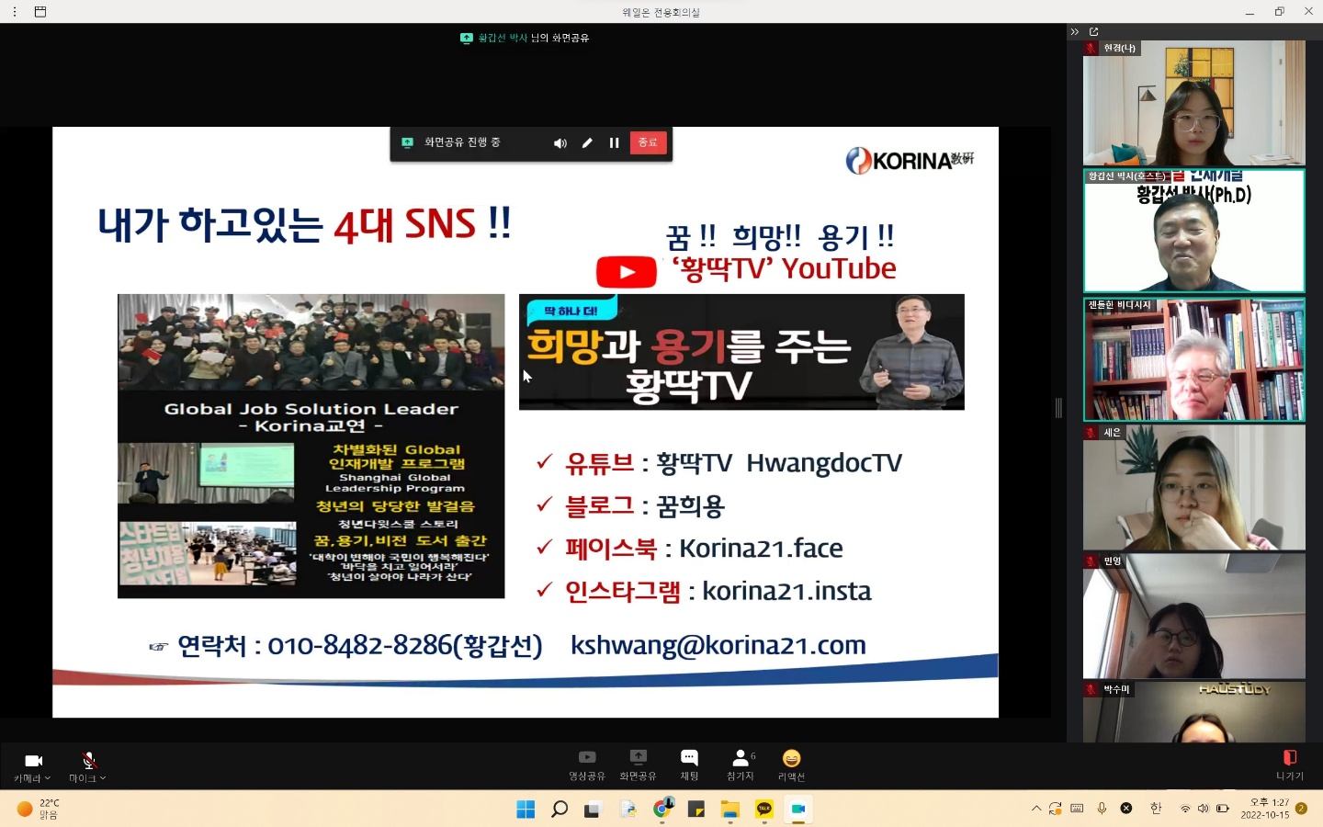The height and width of the screenshot is (827, 1323).
Task: Toggle Korean 한 input mode
Action: click(x=1156, y=809)
